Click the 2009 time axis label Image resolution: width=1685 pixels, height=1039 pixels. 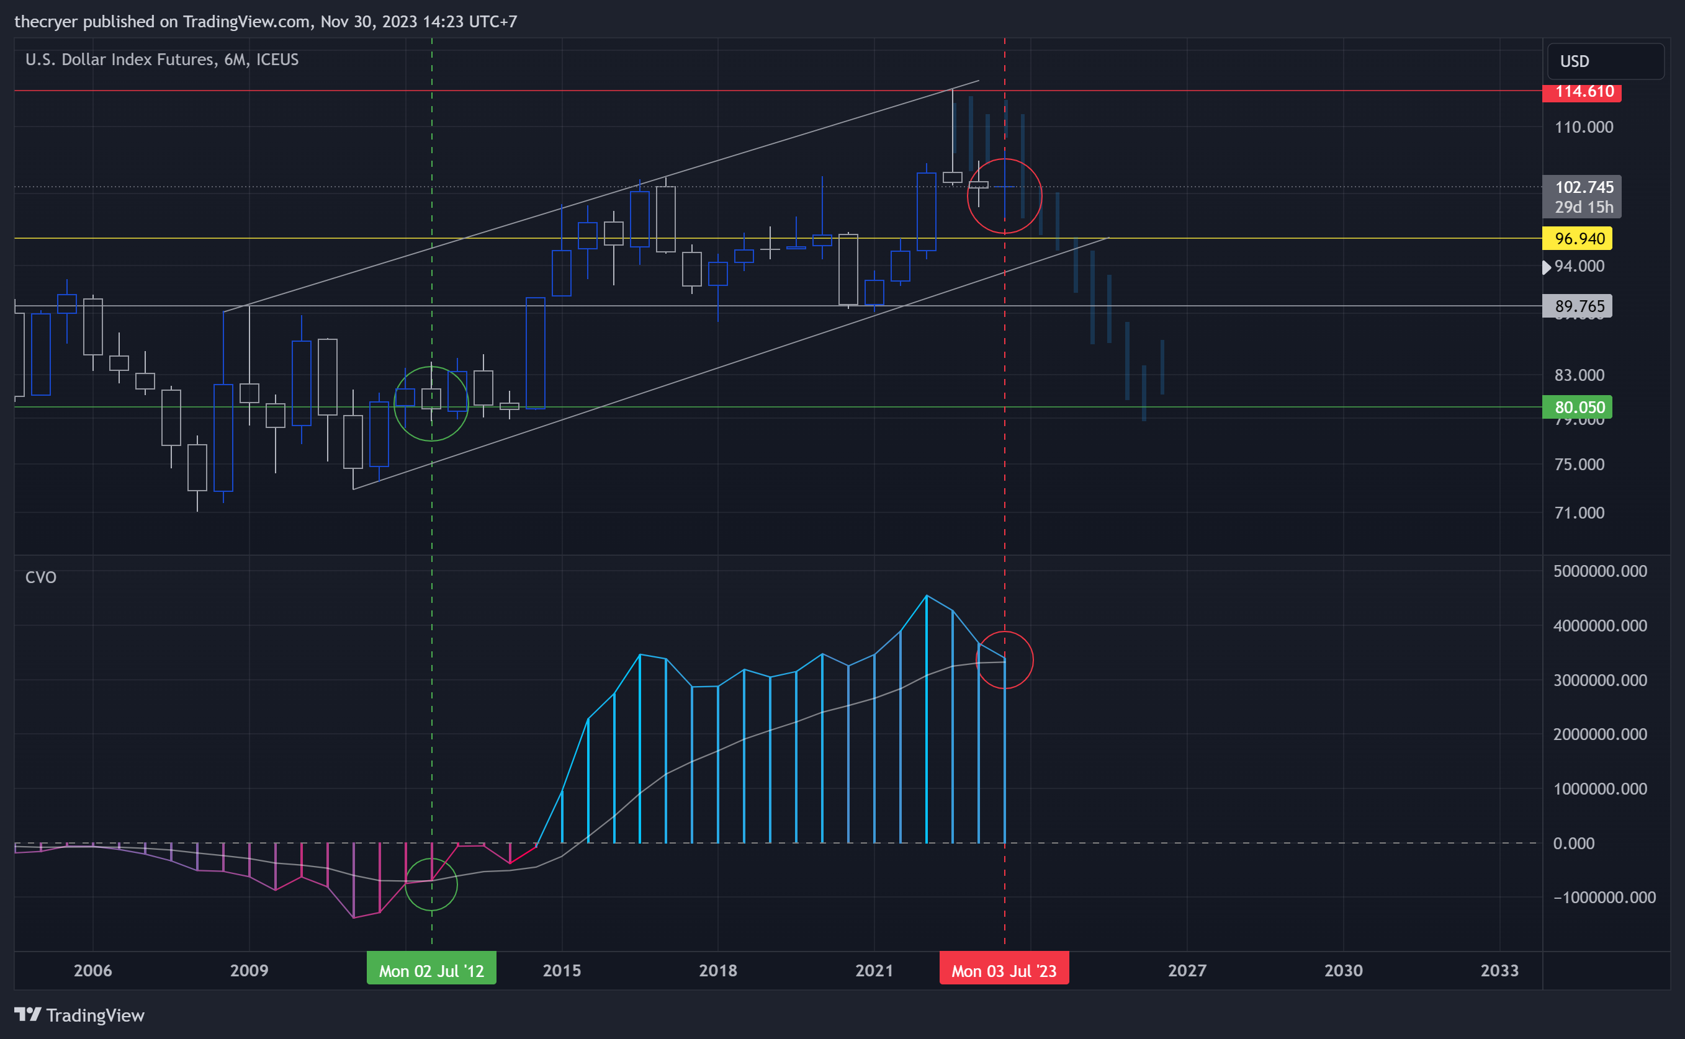pyautogui.click(x=249, y=970)
